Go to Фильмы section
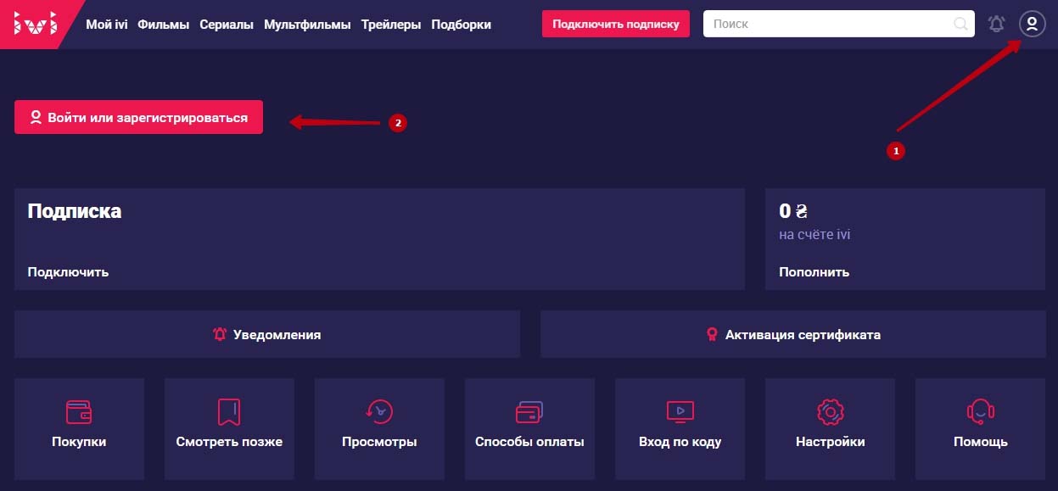Screen dimensions: 1058x491 tap(164, 25)
